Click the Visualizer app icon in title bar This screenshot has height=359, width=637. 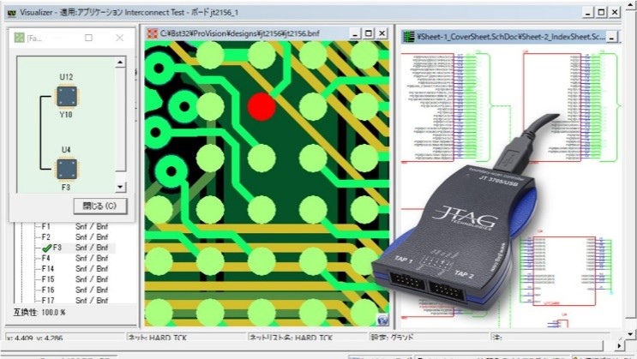(11, 13)
